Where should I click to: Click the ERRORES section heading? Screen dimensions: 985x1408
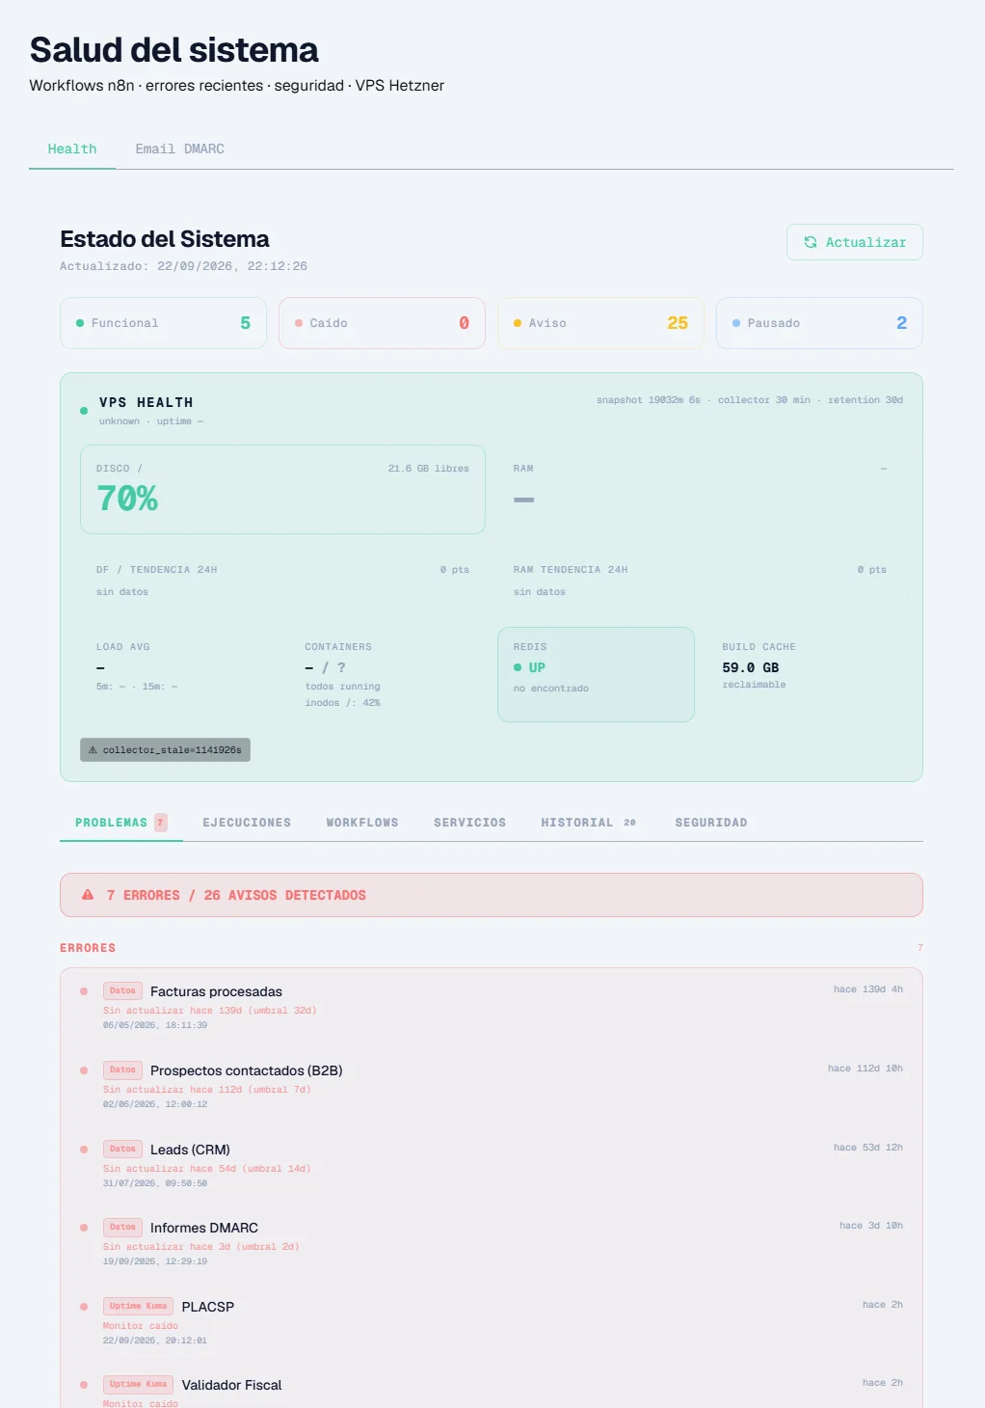coord(88,948)
